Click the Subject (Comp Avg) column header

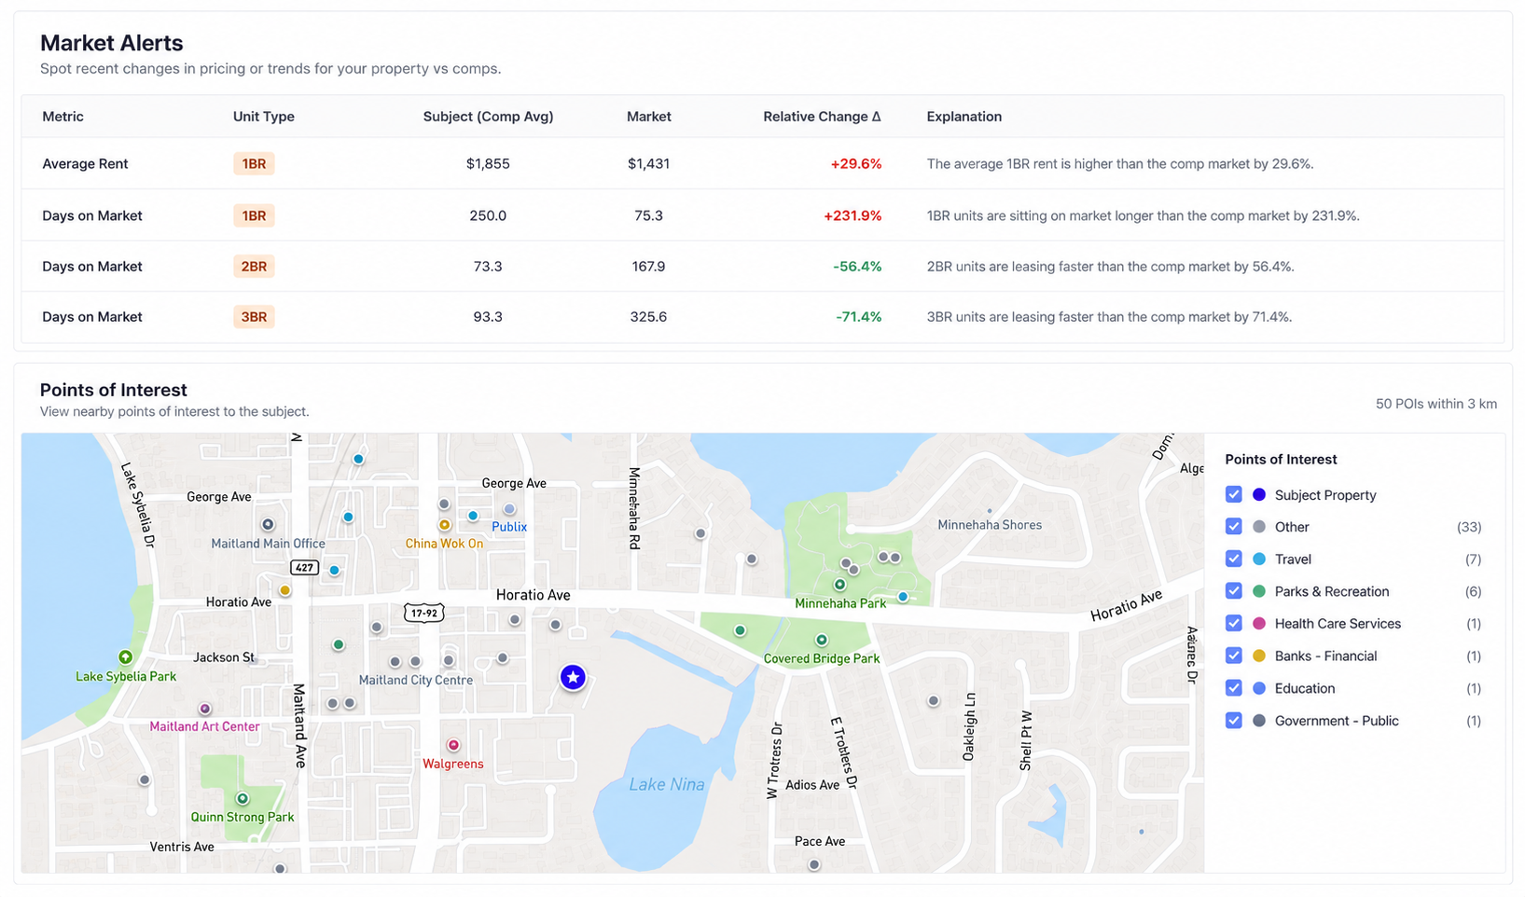(x=488, y=117)
